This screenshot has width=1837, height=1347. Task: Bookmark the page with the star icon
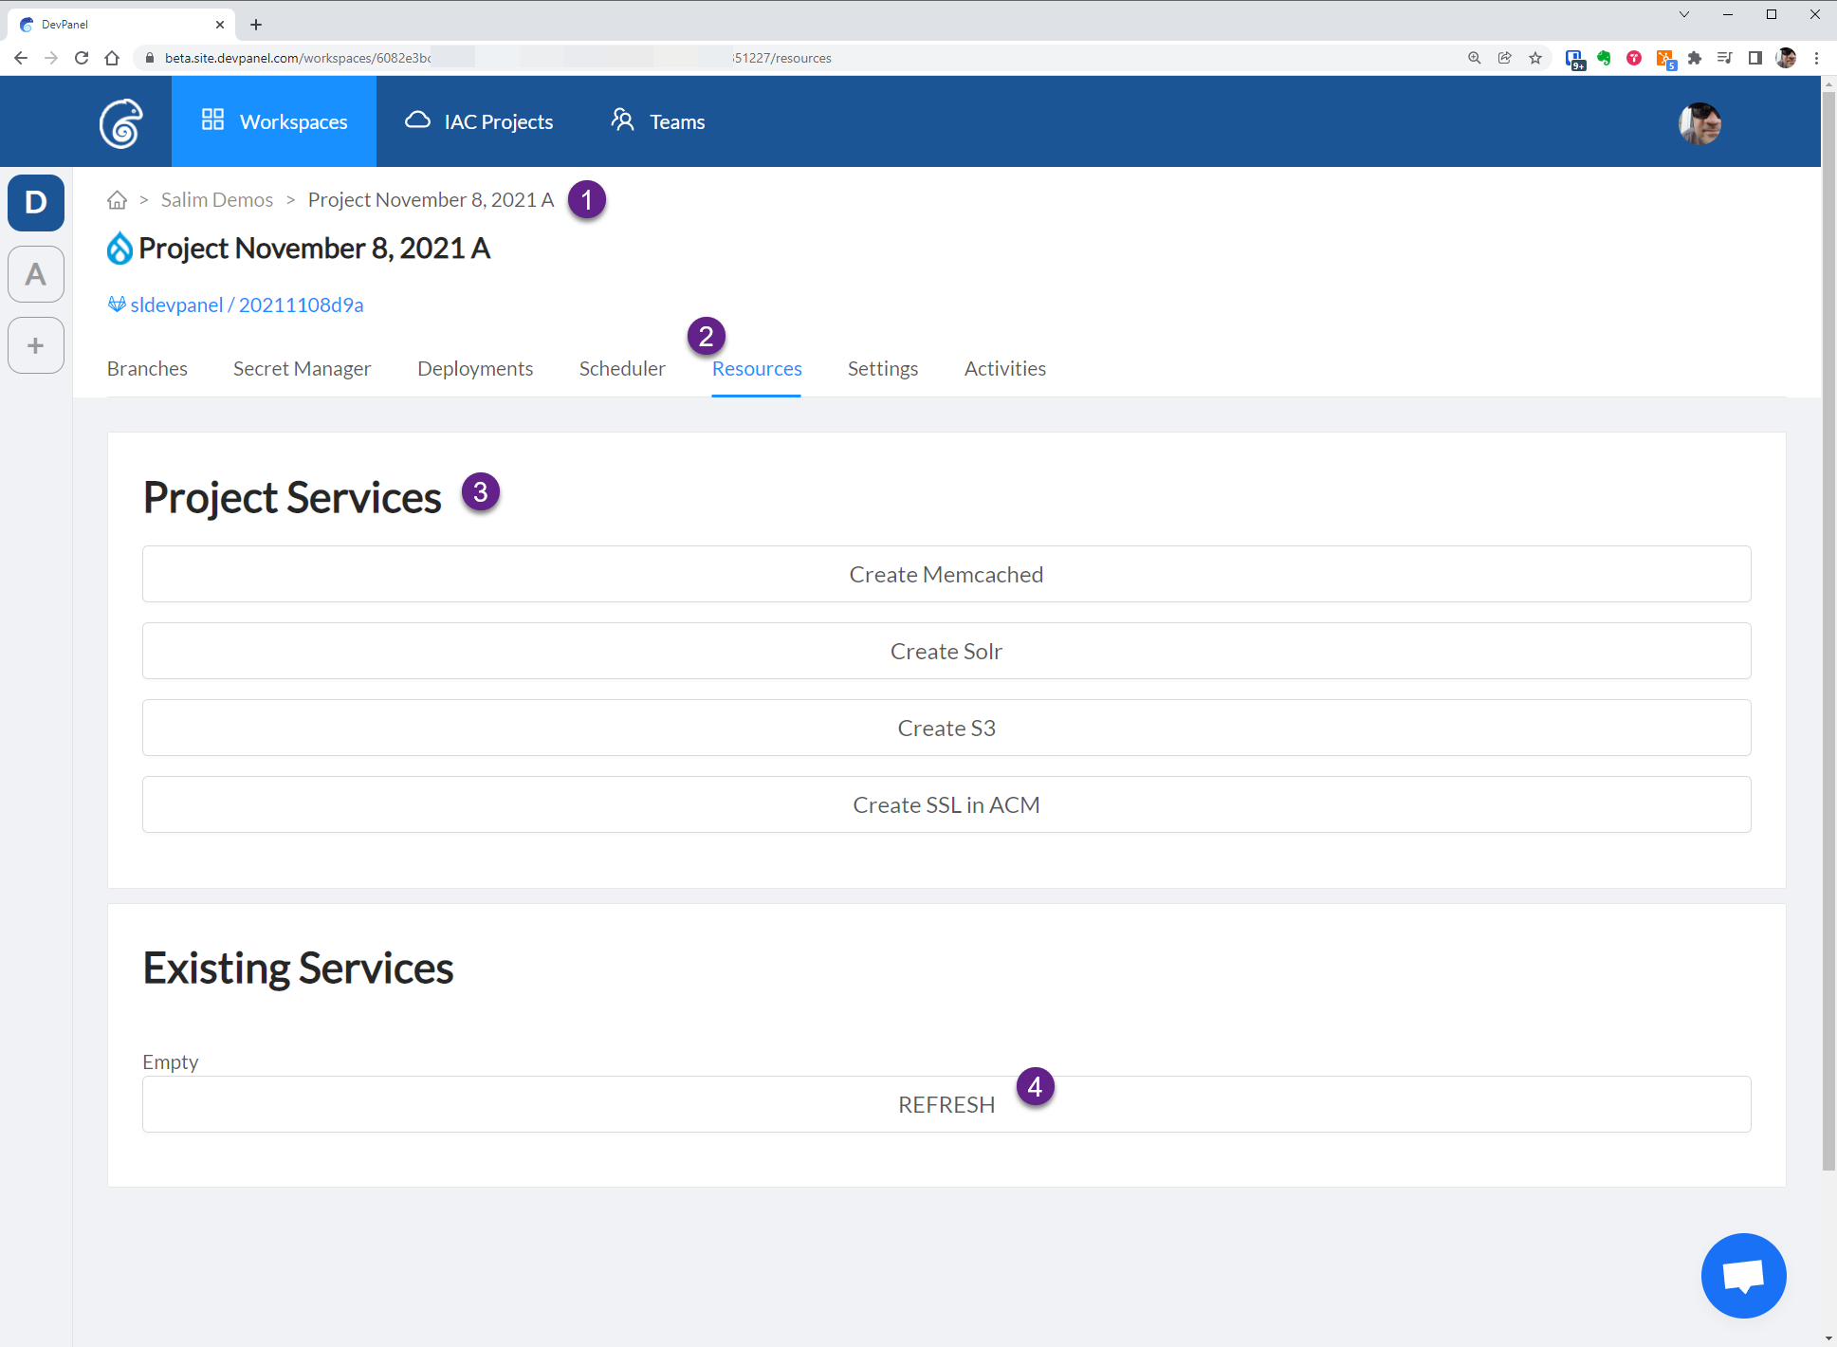1535,58
